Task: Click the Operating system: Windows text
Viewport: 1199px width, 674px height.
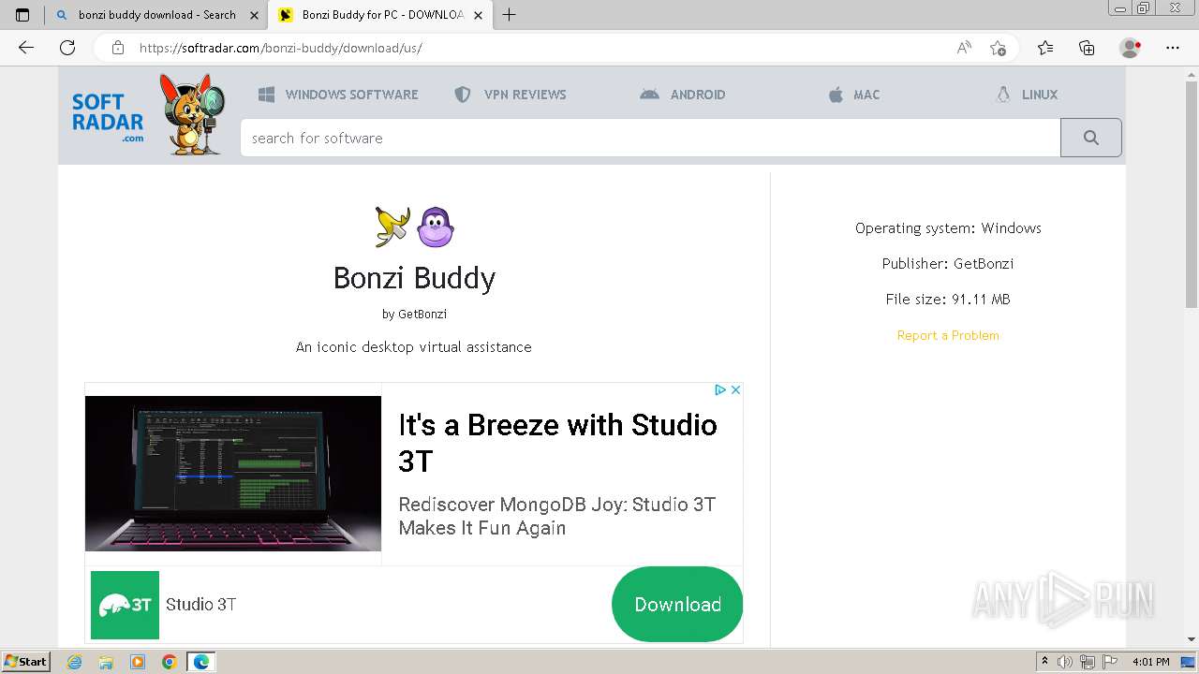Action: 948,228
